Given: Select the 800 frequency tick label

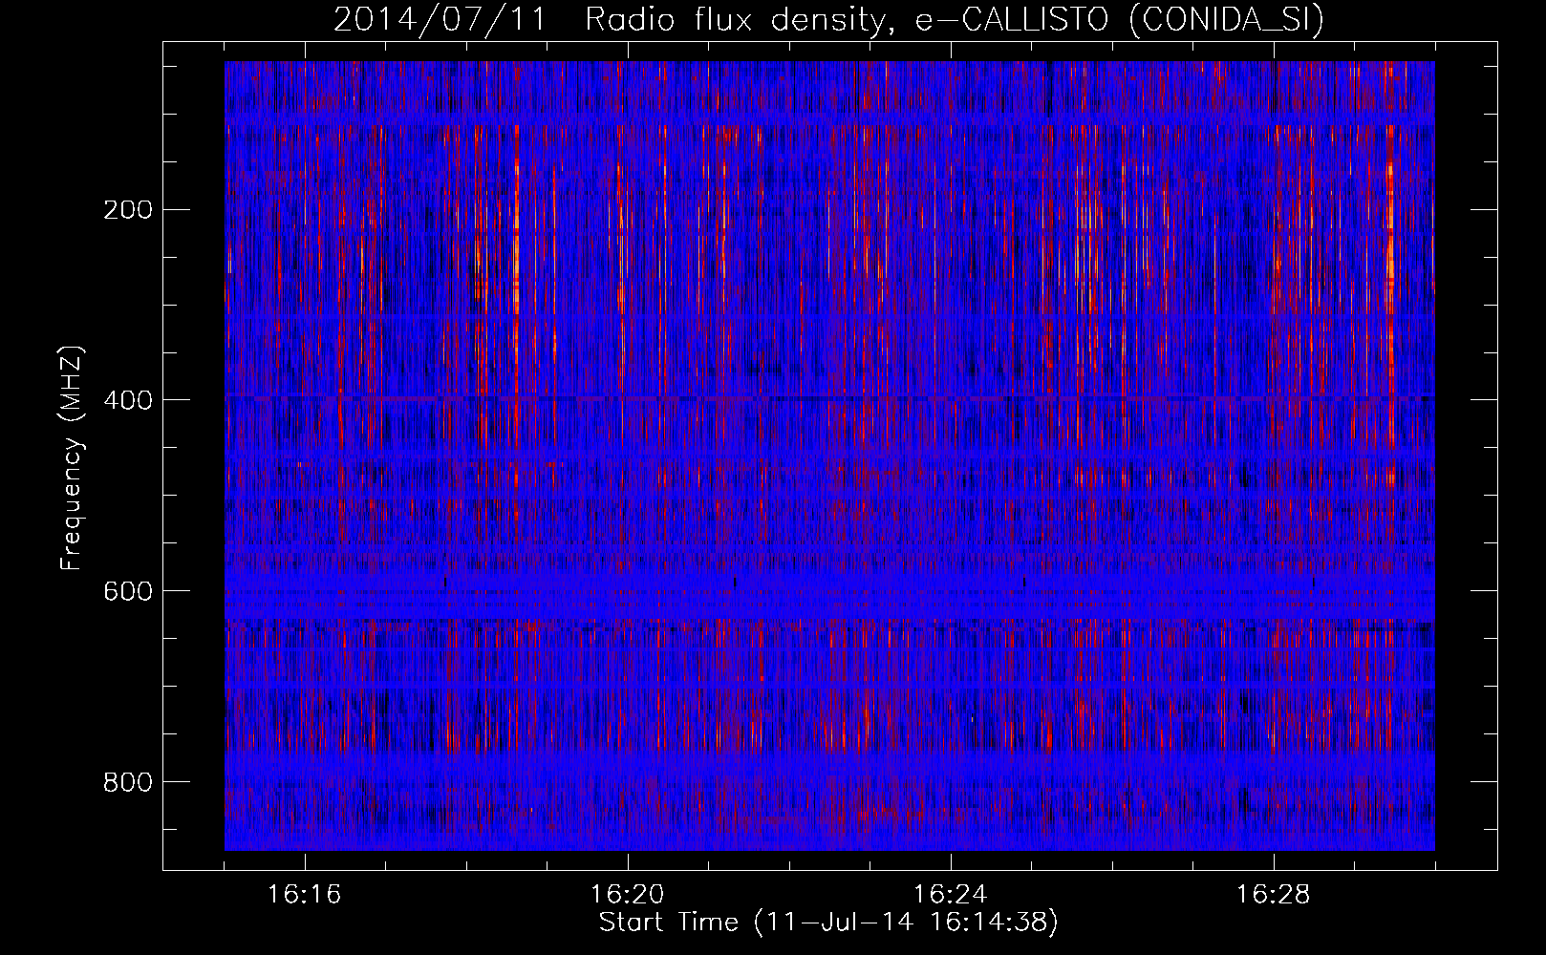Looking at the screenshot, I should coord(128,782).
